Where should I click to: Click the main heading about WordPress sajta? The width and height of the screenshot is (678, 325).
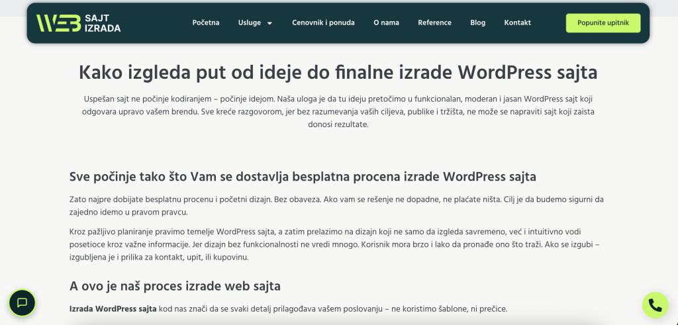(338, 73)
